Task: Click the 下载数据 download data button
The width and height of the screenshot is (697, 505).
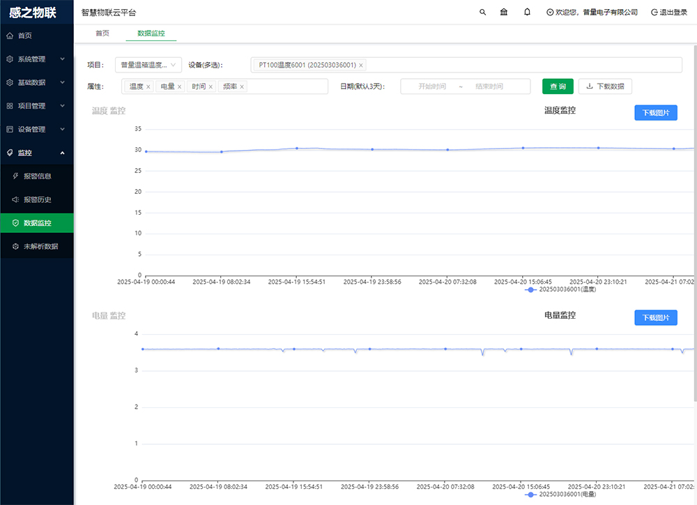Action: pyautogui.click(x=604, y=86)
